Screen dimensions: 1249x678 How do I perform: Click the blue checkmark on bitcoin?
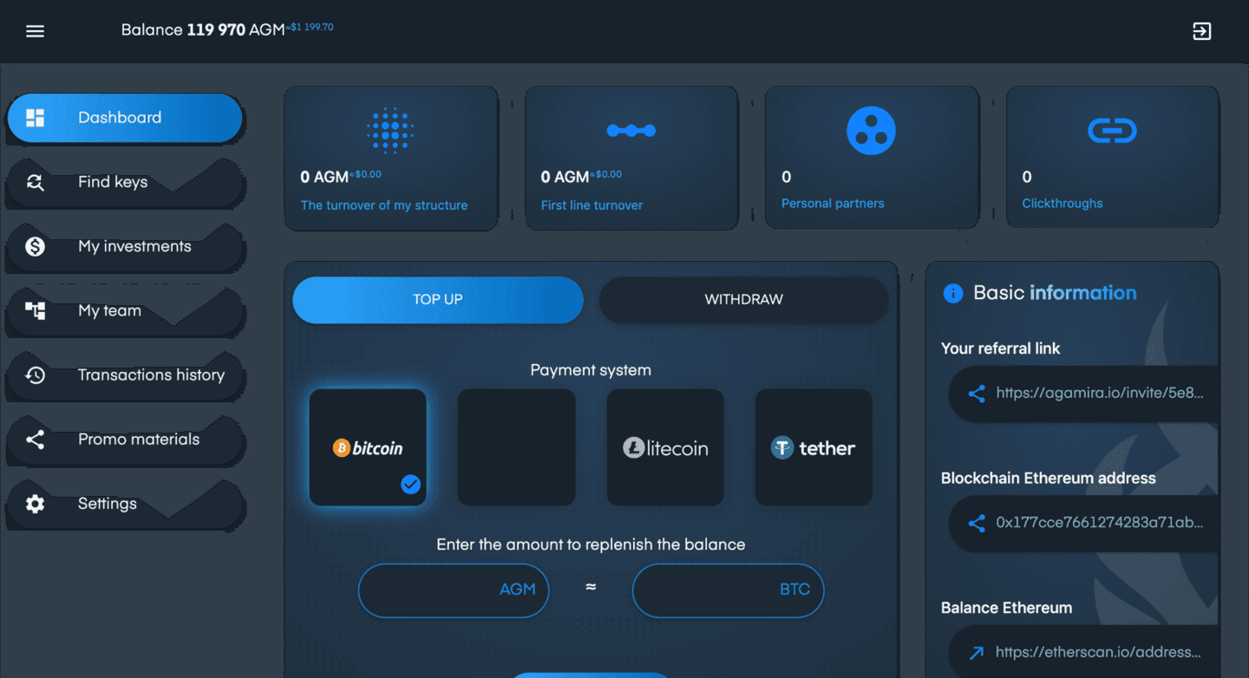pos(410,485)
